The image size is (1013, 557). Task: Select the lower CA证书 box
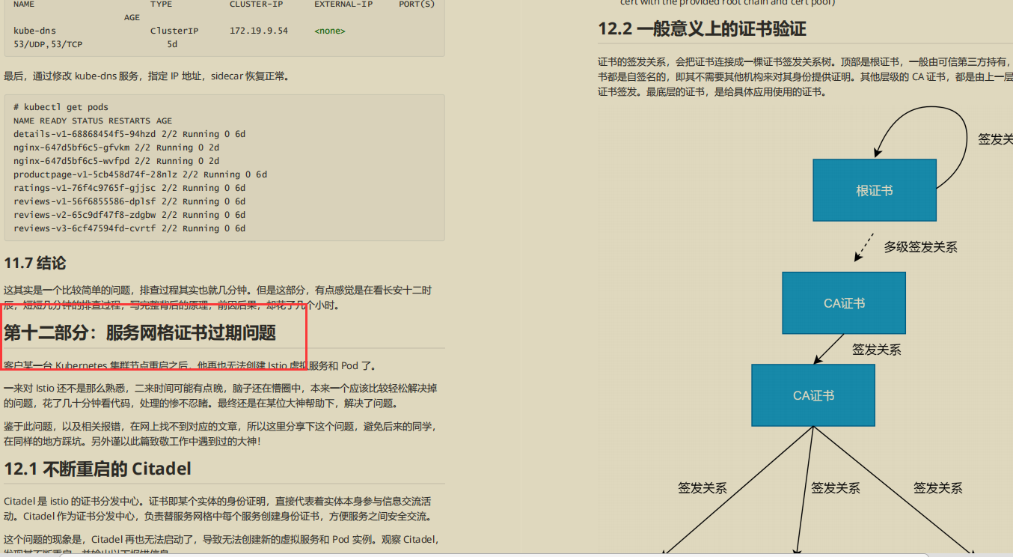[x=812, y=395]
